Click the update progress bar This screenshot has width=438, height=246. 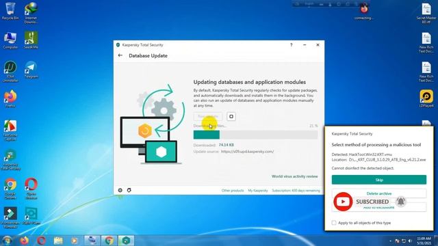point(255,135)
